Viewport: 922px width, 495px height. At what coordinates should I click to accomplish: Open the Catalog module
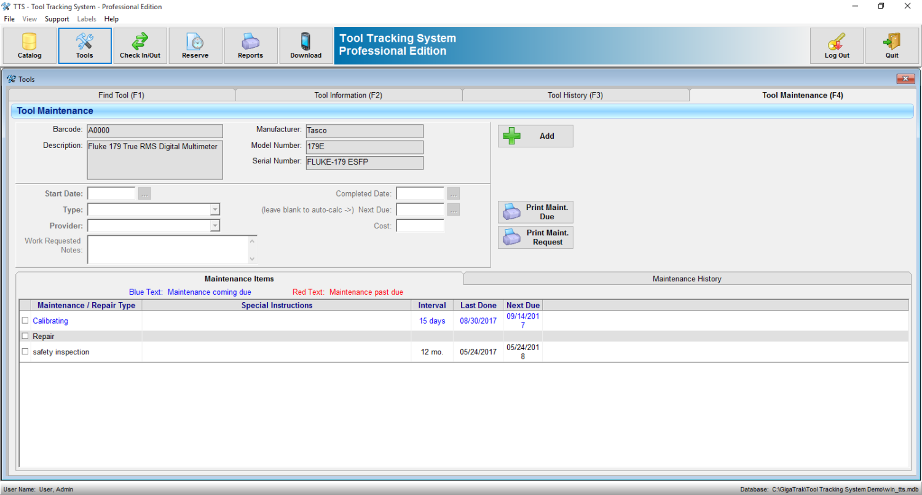28,45
